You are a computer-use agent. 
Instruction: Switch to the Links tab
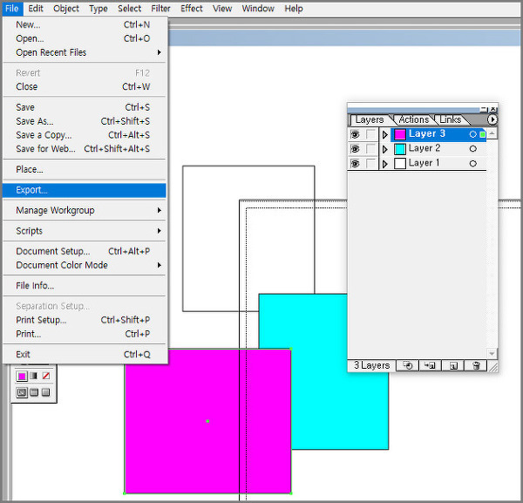pyautogui.click(x=451, y=119)
